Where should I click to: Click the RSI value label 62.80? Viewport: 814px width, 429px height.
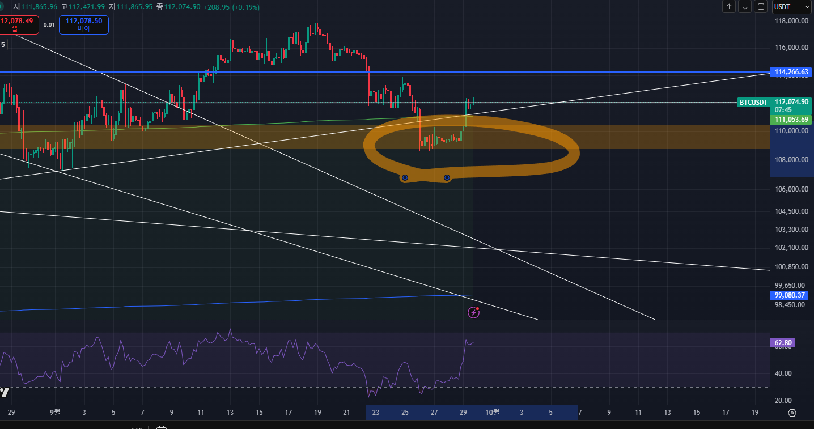(782, 343)
